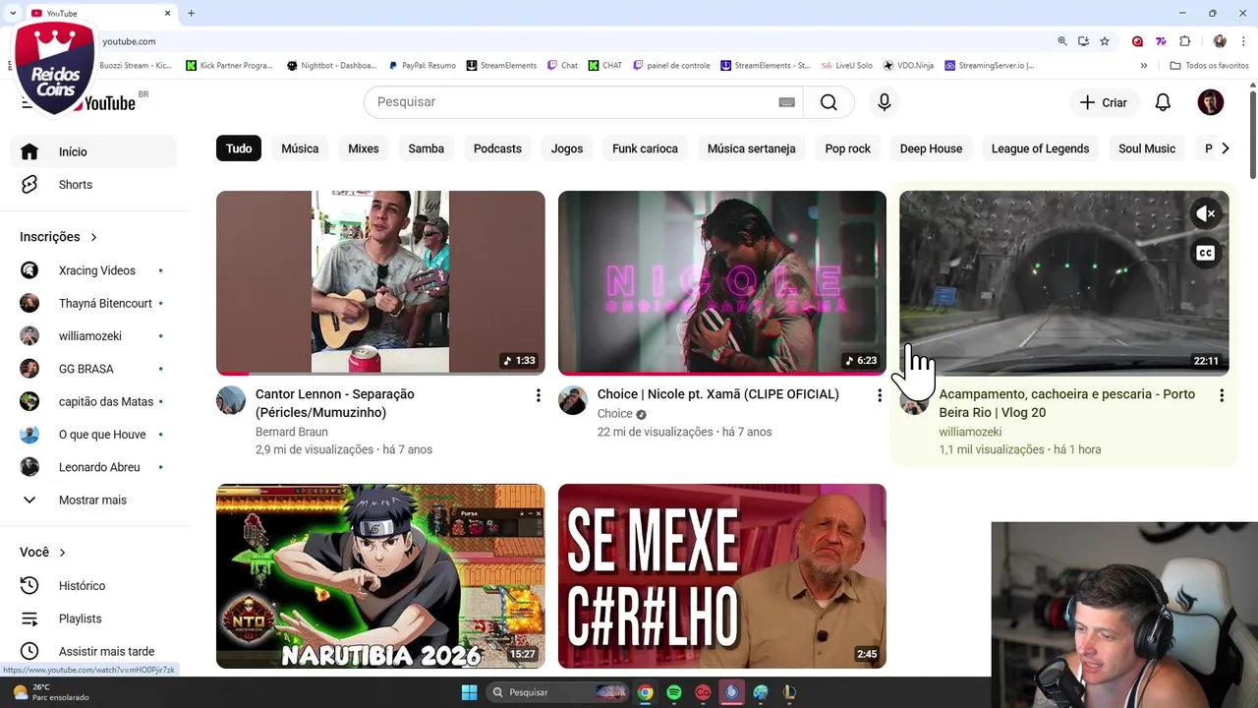Open Leonardo Abreu channel
Image resolution: width=1258 pixels, height=708 pixels.
tap(93, 467)
